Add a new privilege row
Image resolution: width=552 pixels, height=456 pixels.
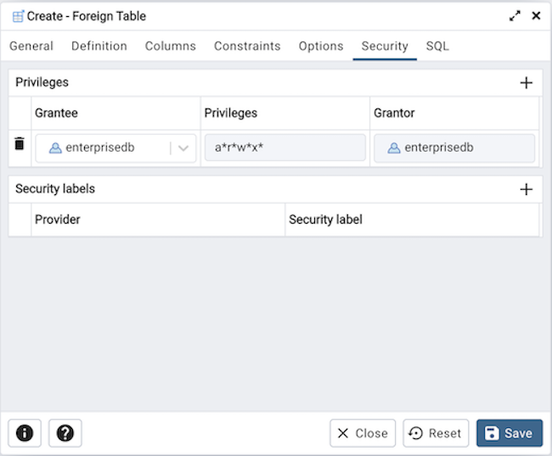click(526, 82)
